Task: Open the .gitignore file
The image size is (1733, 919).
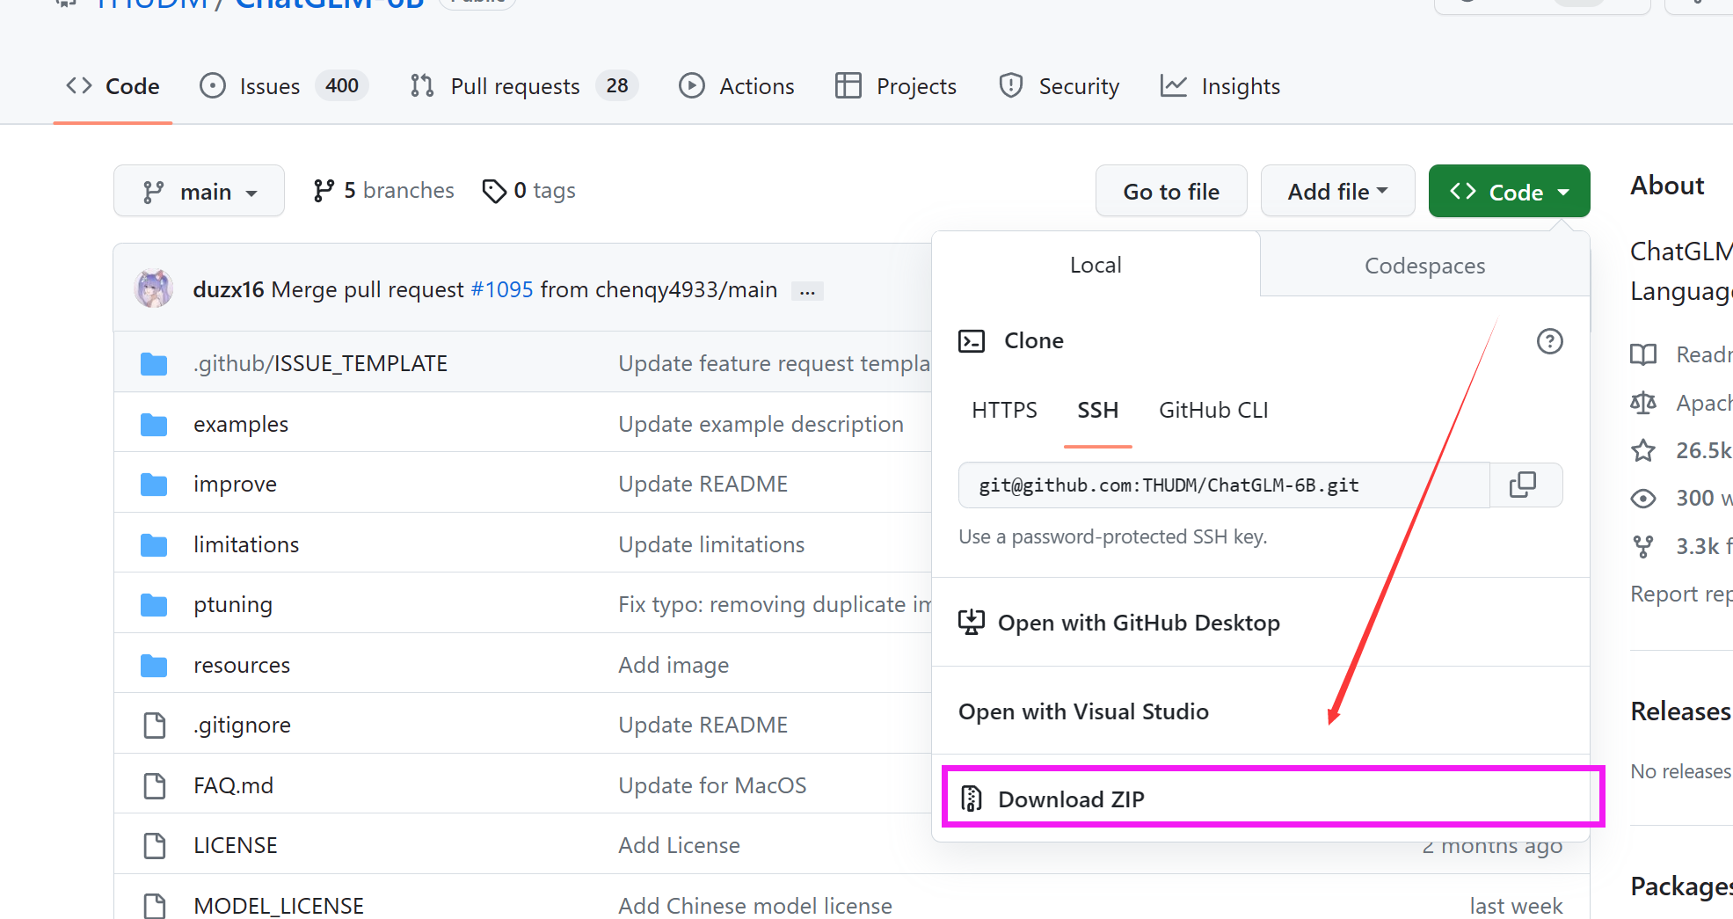Action: point(242,726)
